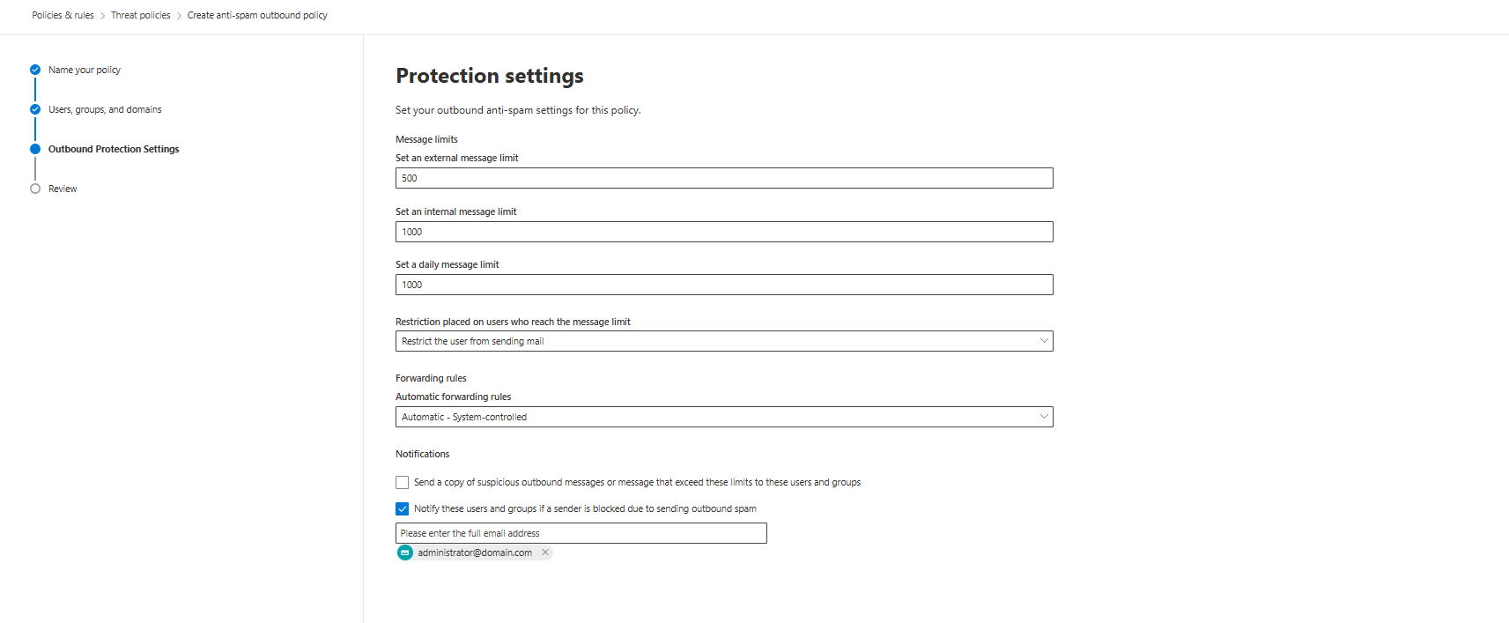
Task: Focus the internal message limit field
Action: click(x=724, y=232)
